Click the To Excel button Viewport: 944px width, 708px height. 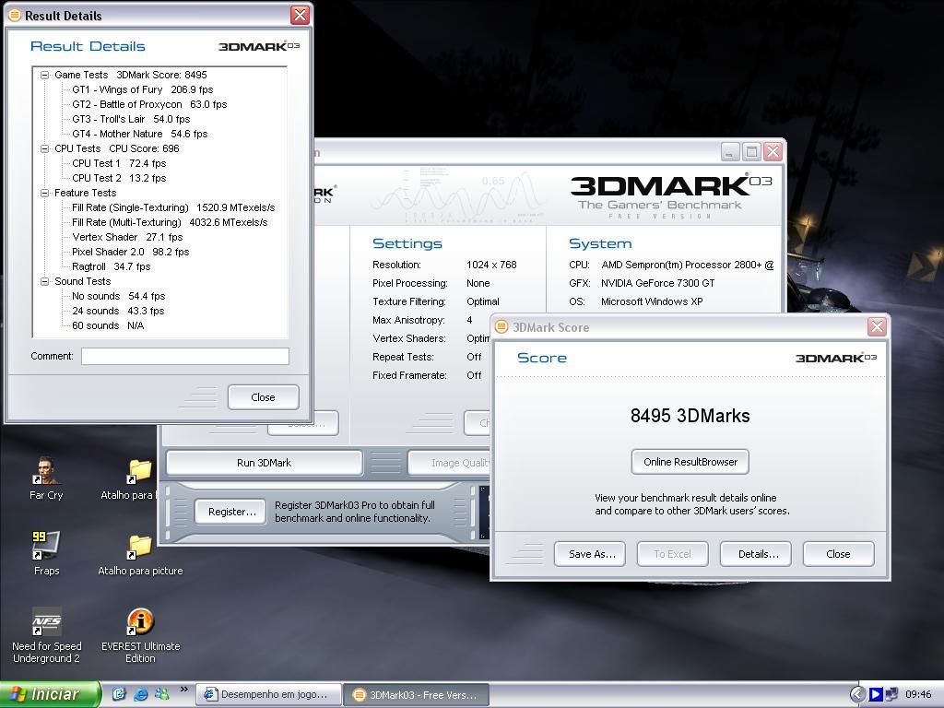[672, 554]
